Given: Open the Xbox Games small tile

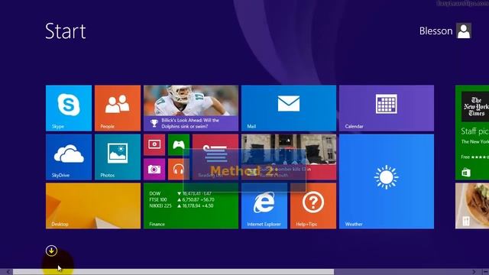Looking at the screenshot, I should (x=179, y=144).
